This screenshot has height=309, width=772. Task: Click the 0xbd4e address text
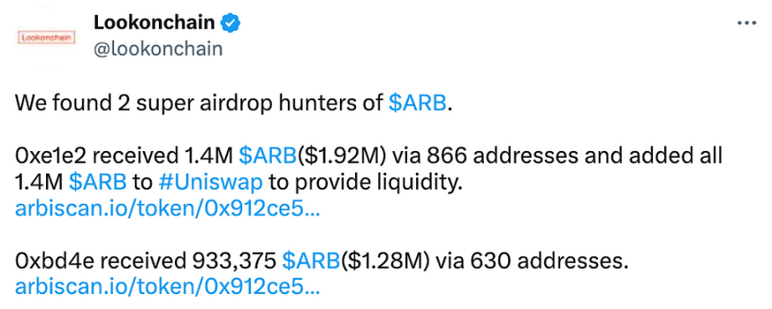[x=52, y=261]
